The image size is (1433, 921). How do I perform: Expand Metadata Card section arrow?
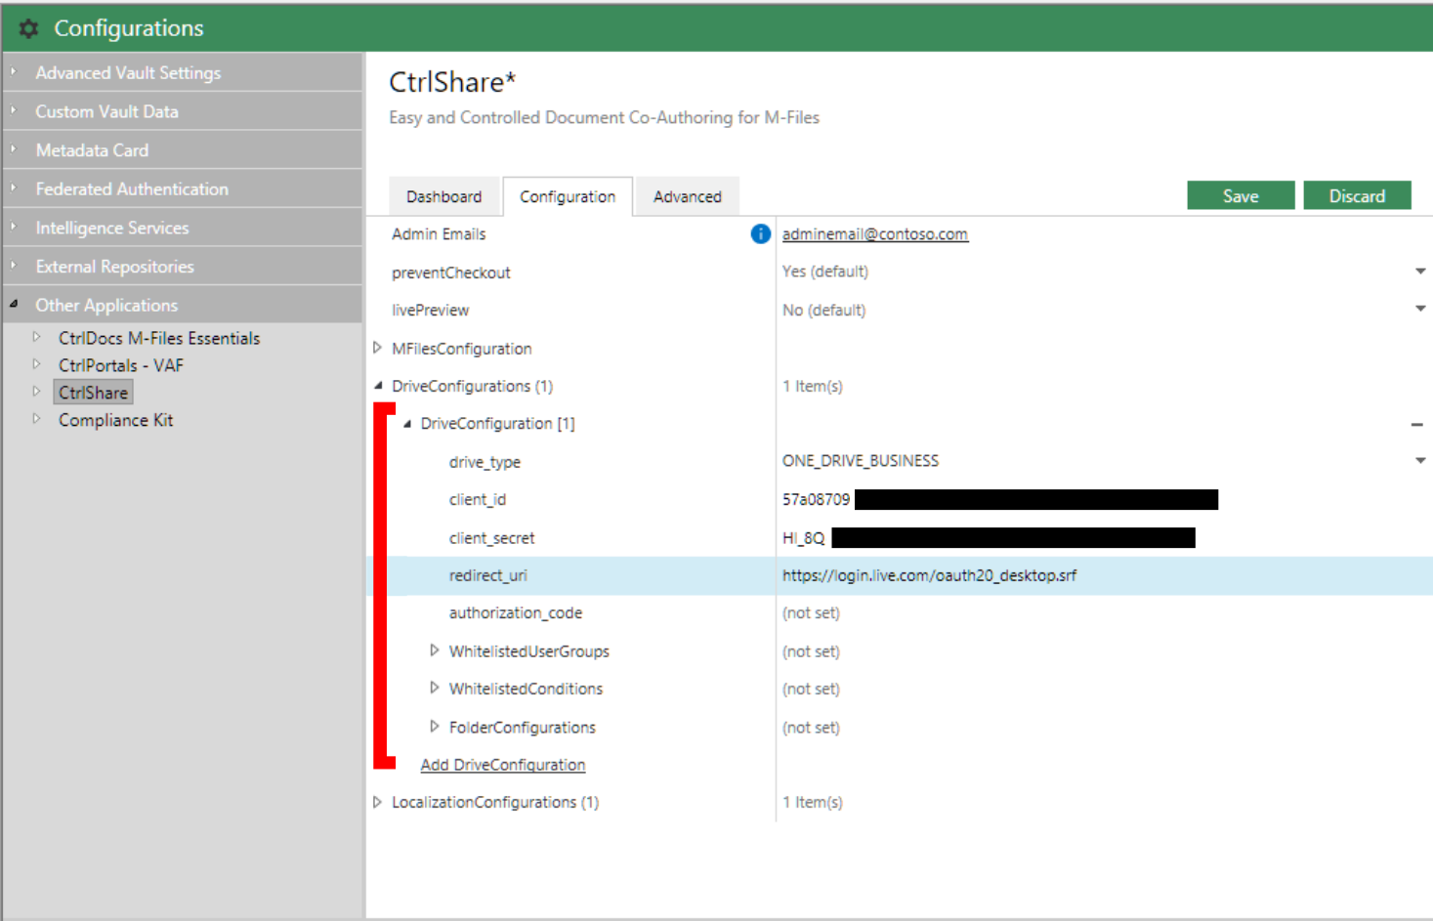(x=14, y=148)
